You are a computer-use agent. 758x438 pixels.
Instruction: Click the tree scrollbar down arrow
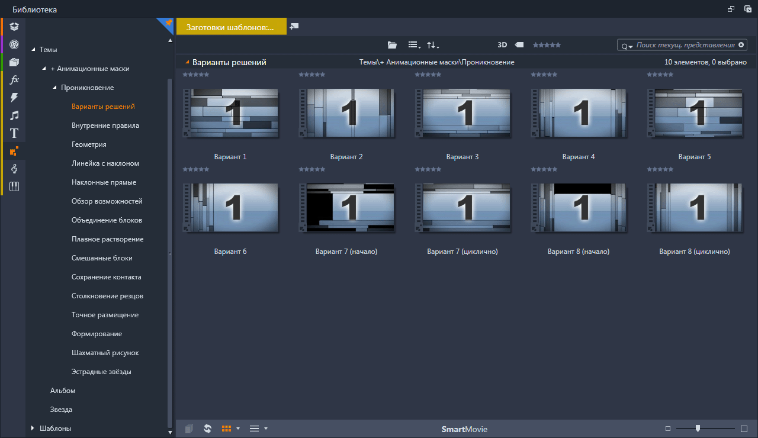(x=171, y=433)
